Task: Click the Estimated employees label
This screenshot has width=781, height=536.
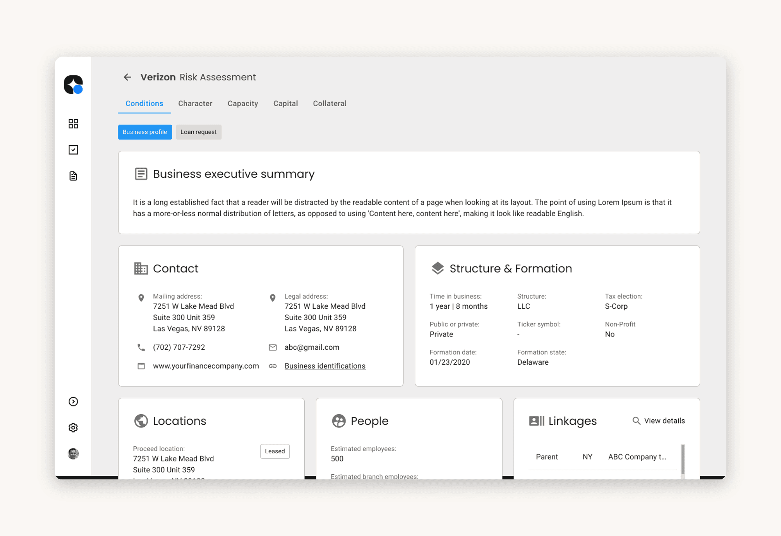Action: pos(363,449)
